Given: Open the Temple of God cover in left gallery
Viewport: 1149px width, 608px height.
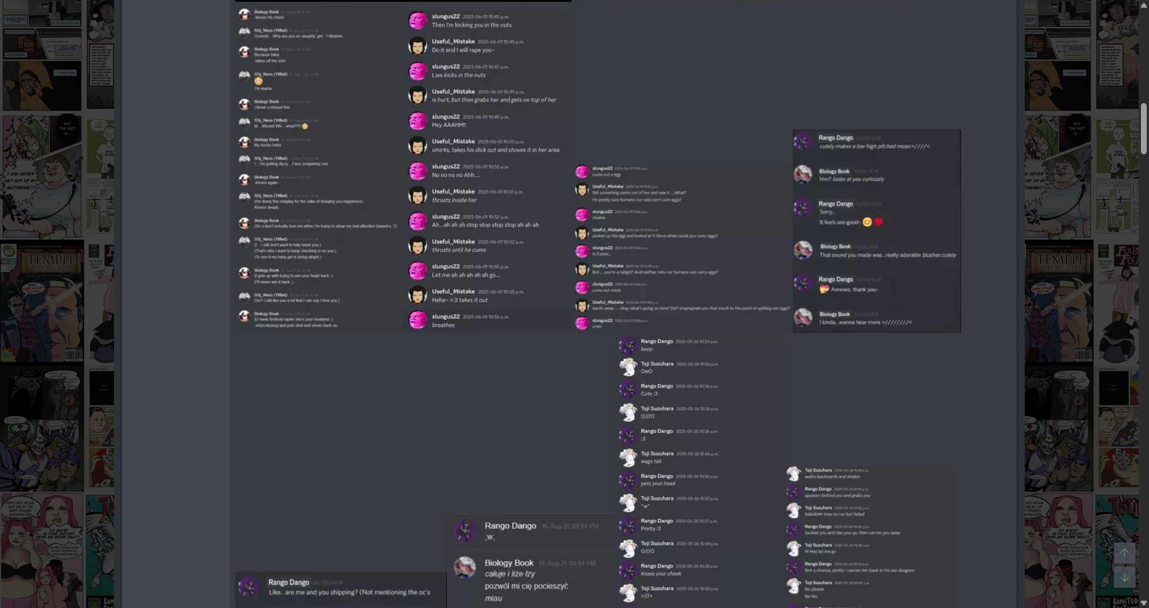Looking at the screenshot, I should tap(42, 301).
